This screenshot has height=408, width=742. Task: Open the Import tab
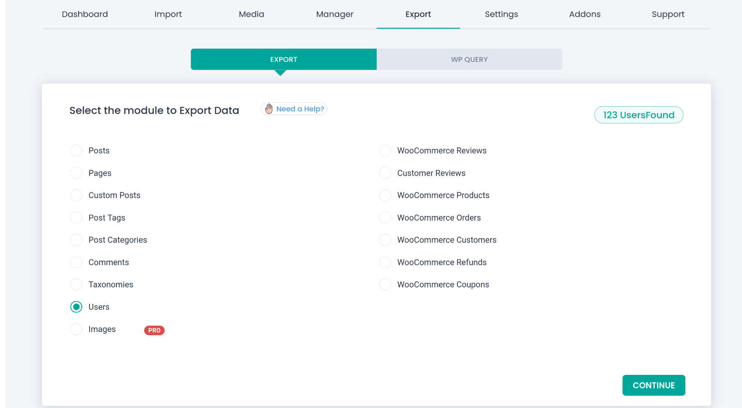168,14
